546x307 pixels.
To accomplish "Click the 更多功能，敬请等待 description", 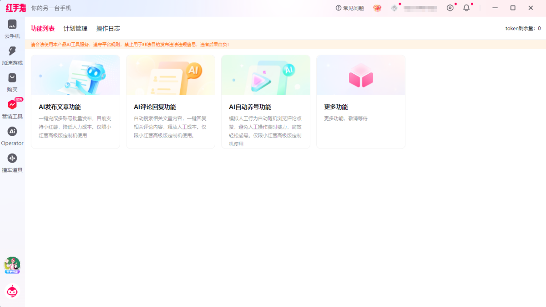I will coord(346,118).
